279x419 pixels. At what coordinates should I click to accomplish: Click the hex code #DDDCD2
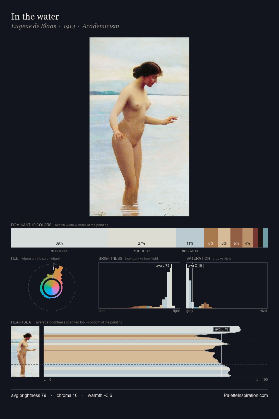click(142, 251)
